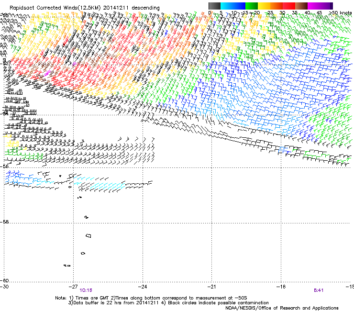
Task: Click the purple '10:16' pass time label
Action: click(x=86, y=290)
